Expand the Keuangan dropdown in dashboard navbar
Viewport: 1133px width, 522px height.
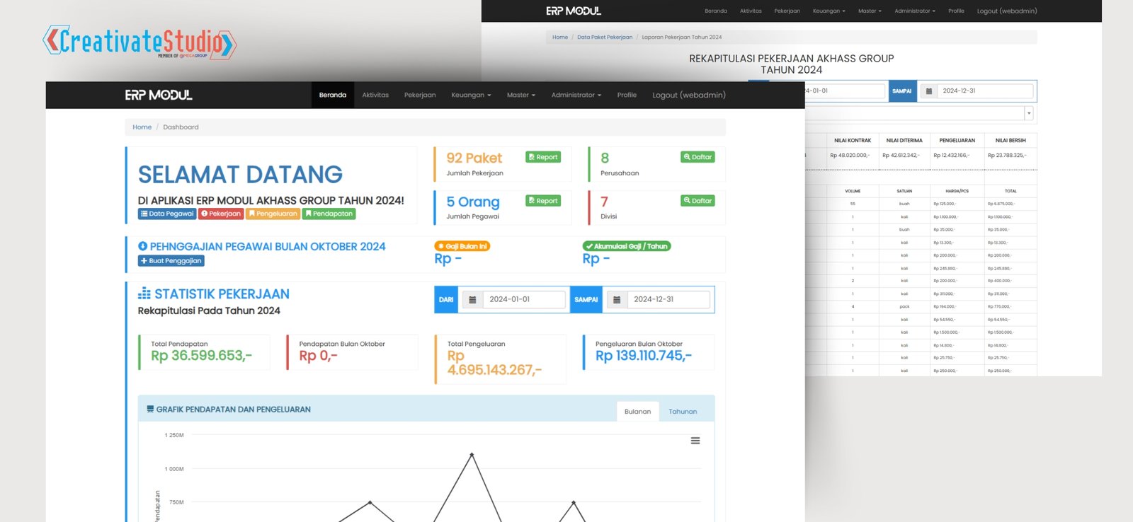pos(471,95)
